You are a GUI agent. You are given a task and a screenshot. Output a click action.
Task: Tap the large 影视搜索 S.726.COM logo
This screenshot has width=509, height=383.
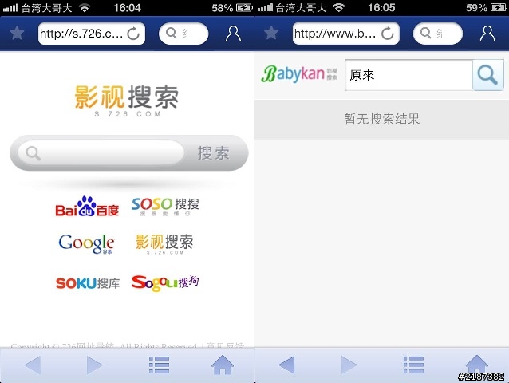pos(127,101)
